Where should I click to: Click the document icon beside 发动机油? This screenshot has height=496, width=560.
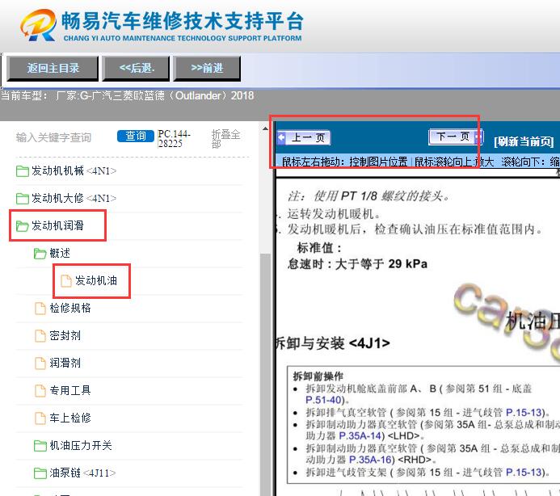(65, 280)
